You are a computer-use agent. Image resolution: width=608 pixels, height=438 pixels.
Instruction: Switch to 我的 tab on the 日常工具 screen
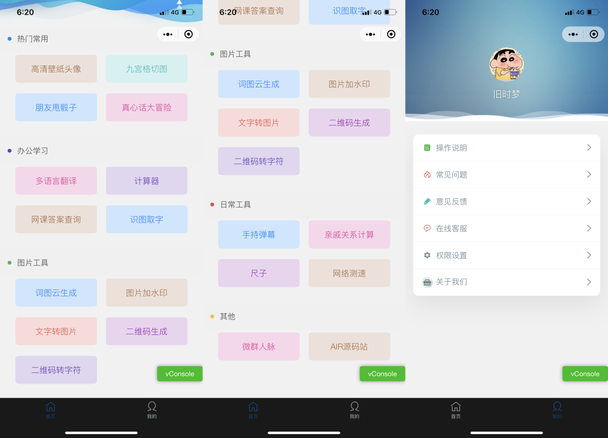pyautogui.click(x=354, y=410)
